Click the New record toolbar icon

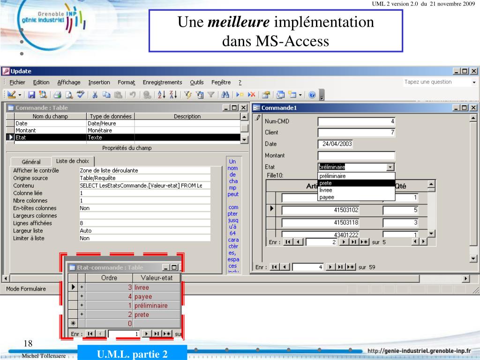[240, 95]
